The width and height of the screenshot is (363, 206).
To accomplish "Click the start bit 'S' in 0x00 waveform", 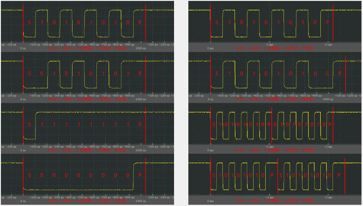I will click(30, 175).
